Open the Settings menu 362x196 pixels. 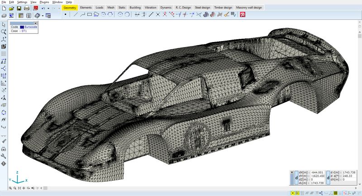[x=22, y=2]
